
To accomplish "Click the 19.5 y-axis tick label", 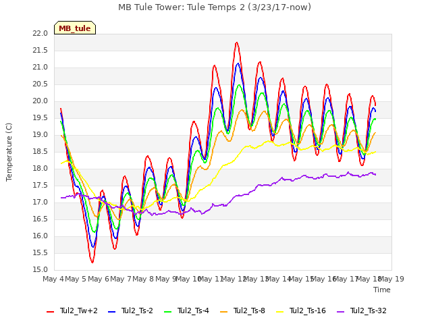I will point(40,118).
